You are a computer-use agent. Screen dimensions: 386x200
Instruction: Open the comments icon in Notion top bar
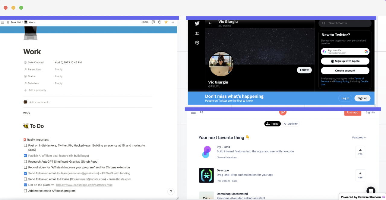coord(153,22)
